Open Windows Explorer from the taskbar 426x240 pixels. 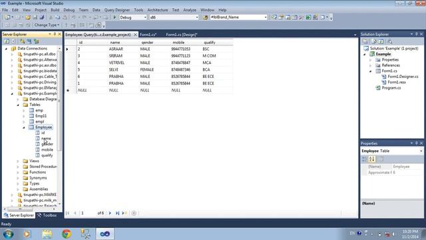(47, 234)
